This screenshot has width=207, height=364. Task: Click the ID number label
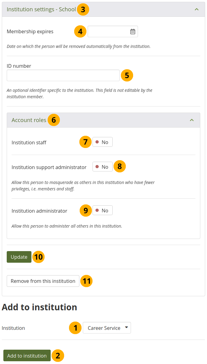pos(19,66)
